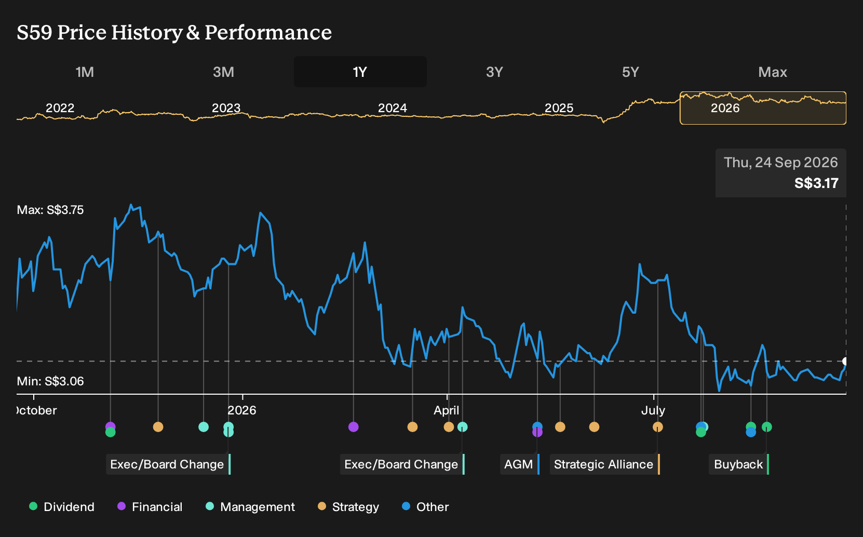The width and height of the screenshot is (863, 537).
Task: Toggle the Dividend legend filter
Action: click(62, 506)
